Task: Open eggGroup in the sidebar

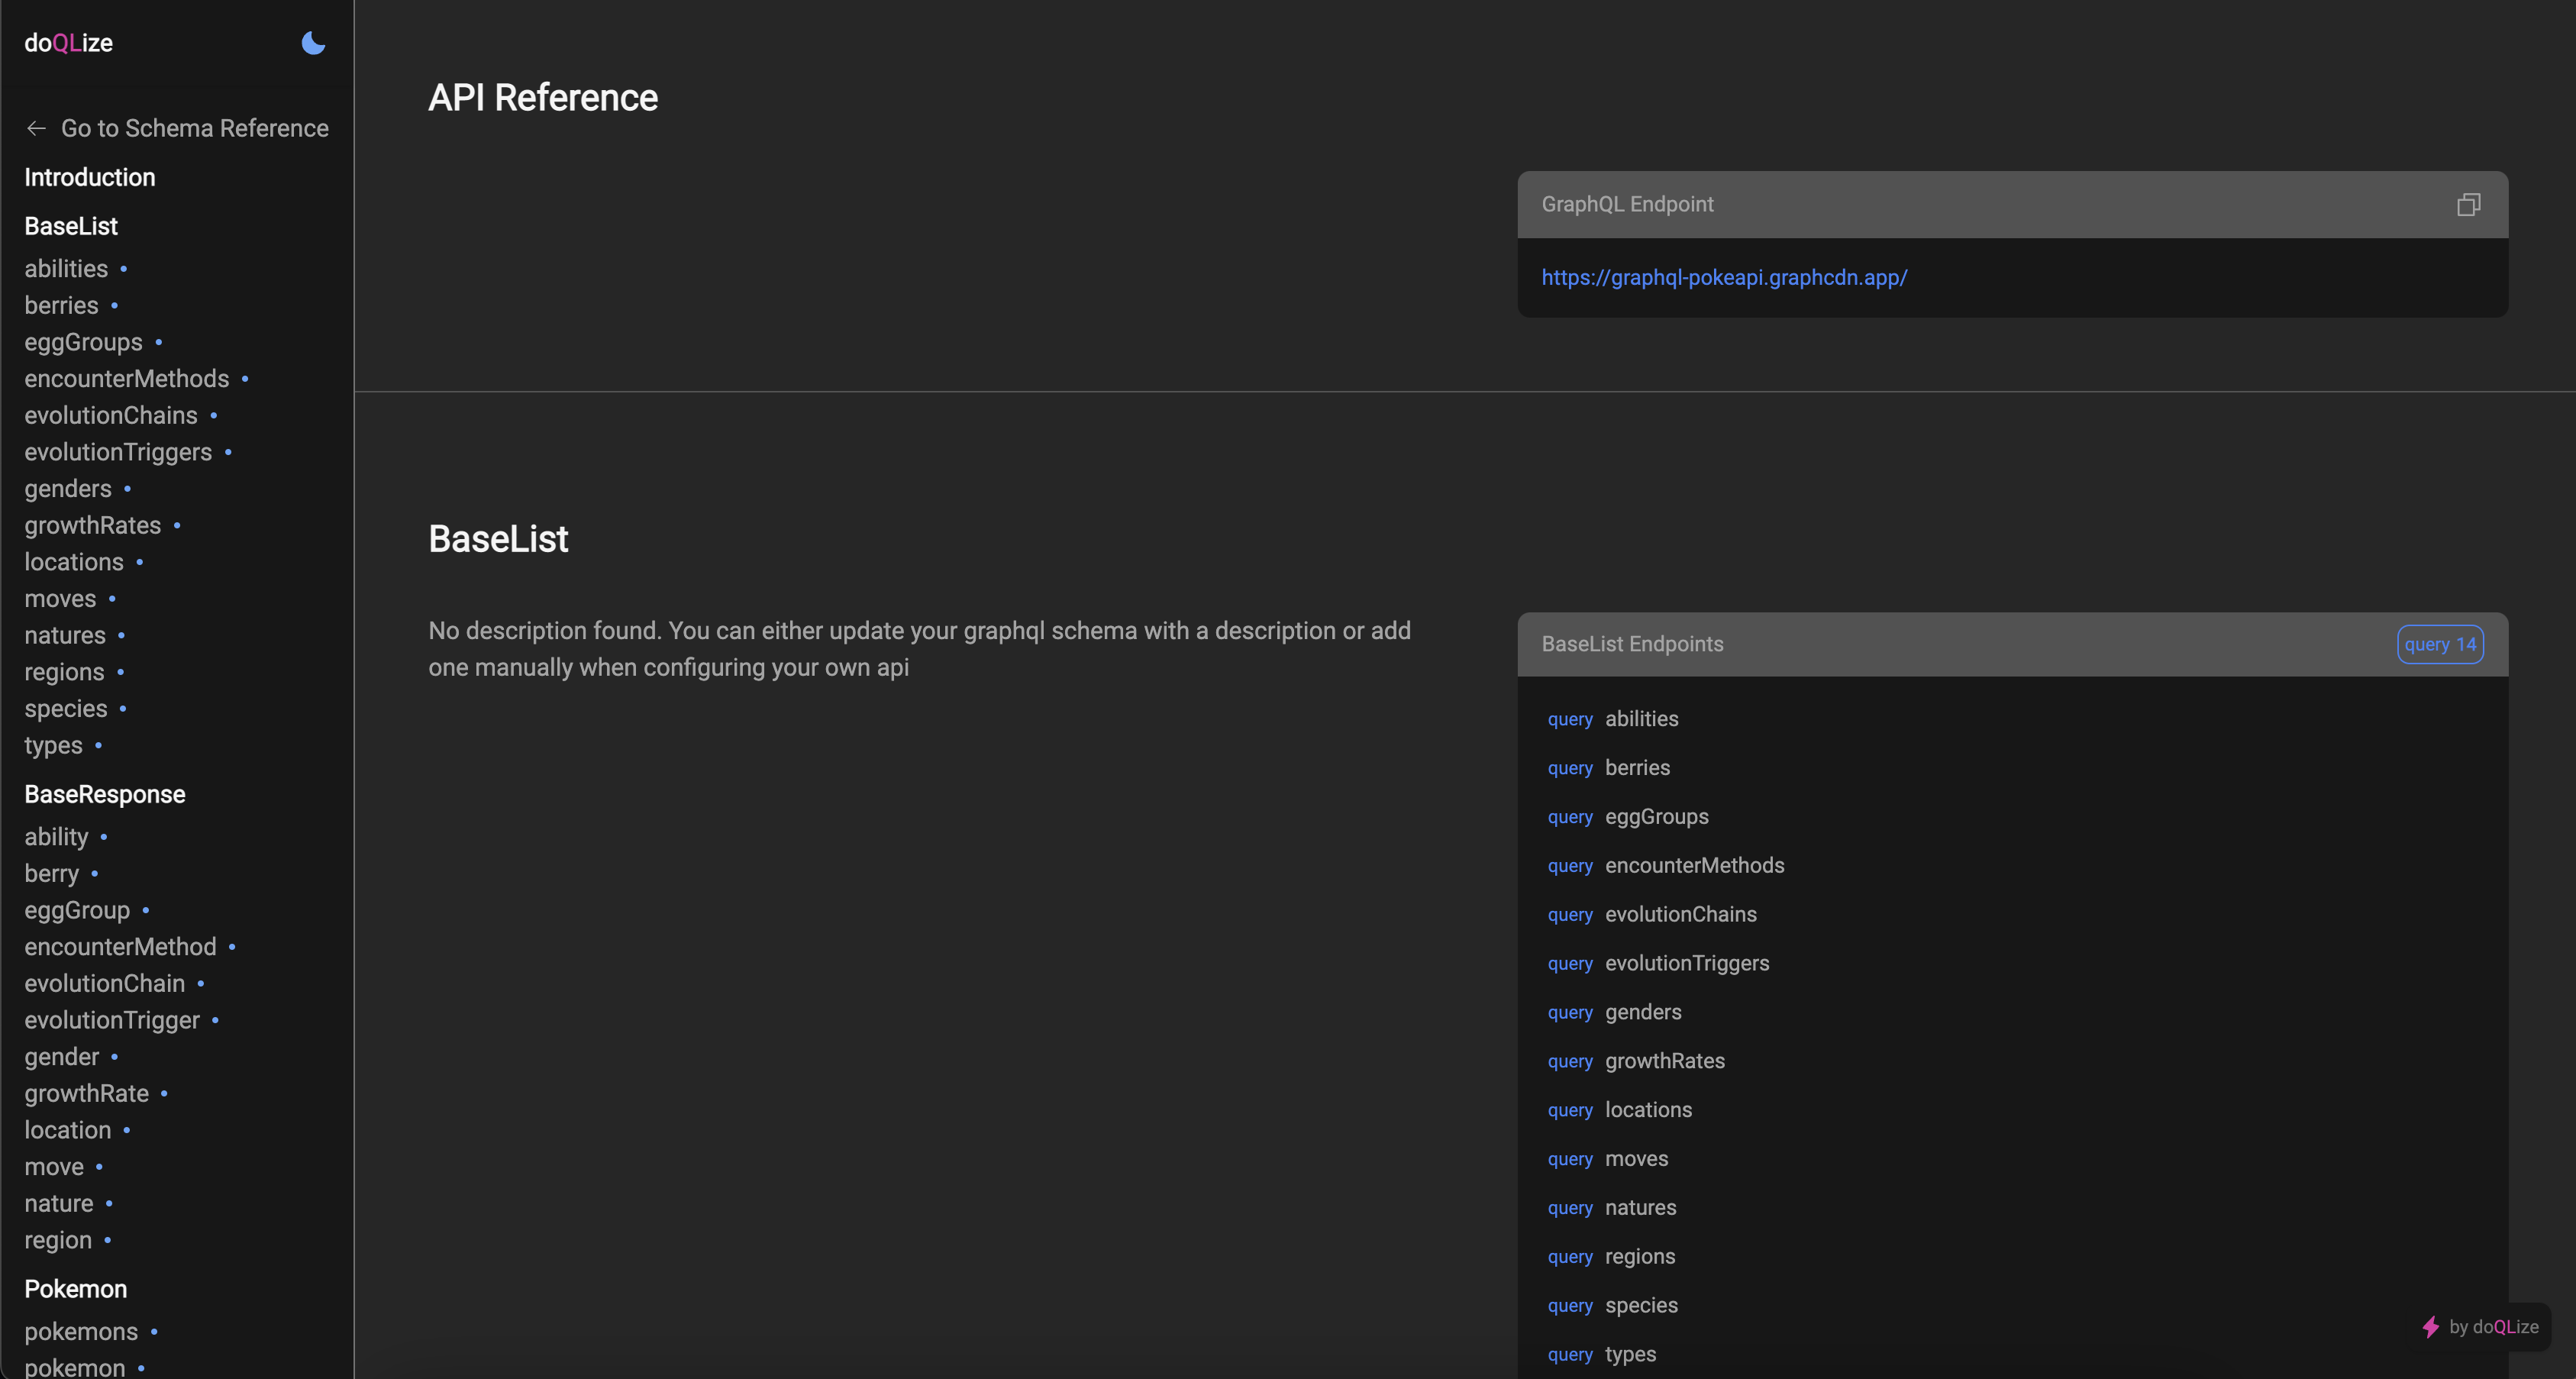Action: click(77, 910)
